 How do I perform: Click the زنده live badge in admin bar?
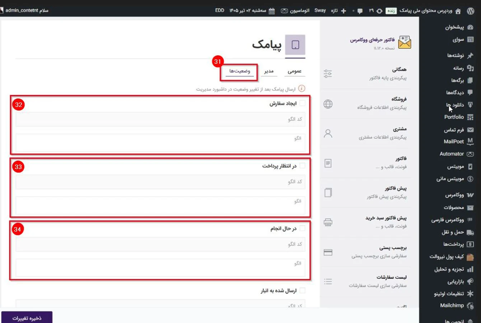tap(391, 11)
